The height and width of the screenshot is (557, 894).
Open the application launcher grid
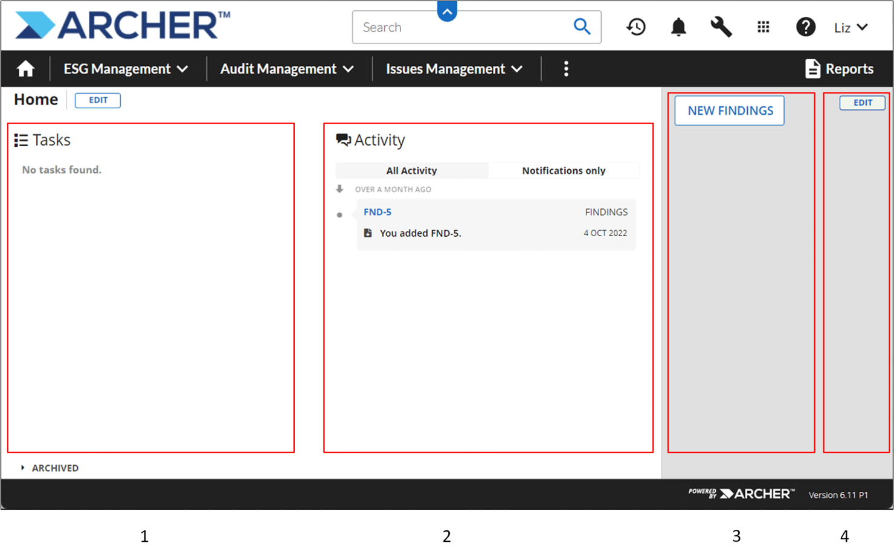763,27
